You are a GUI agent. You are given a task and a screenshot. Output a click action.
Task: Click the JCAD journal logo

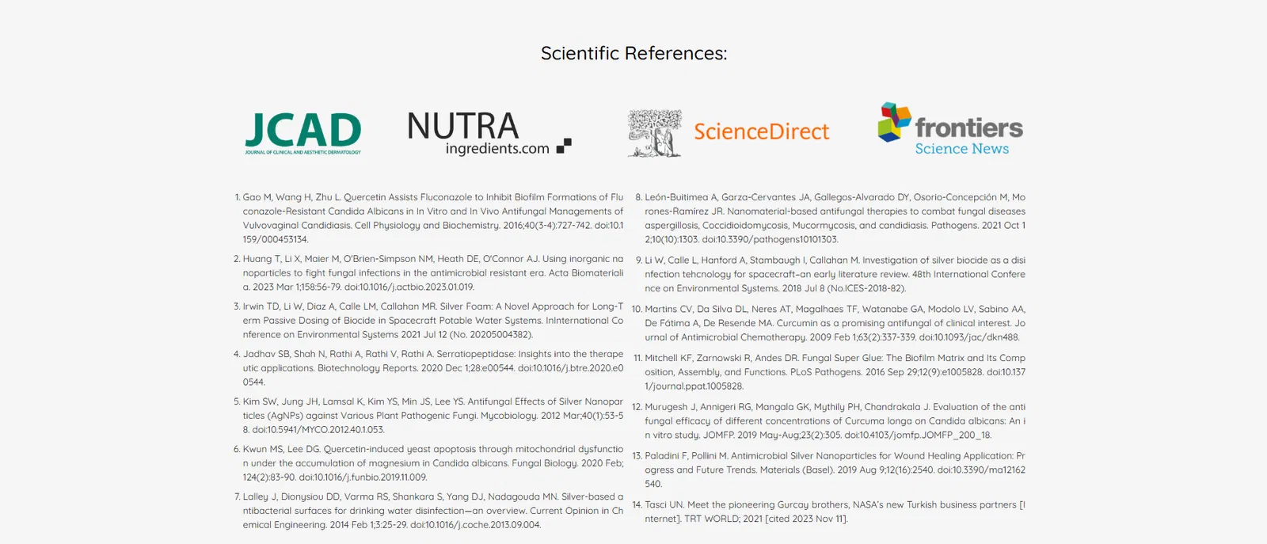(302, 132)
